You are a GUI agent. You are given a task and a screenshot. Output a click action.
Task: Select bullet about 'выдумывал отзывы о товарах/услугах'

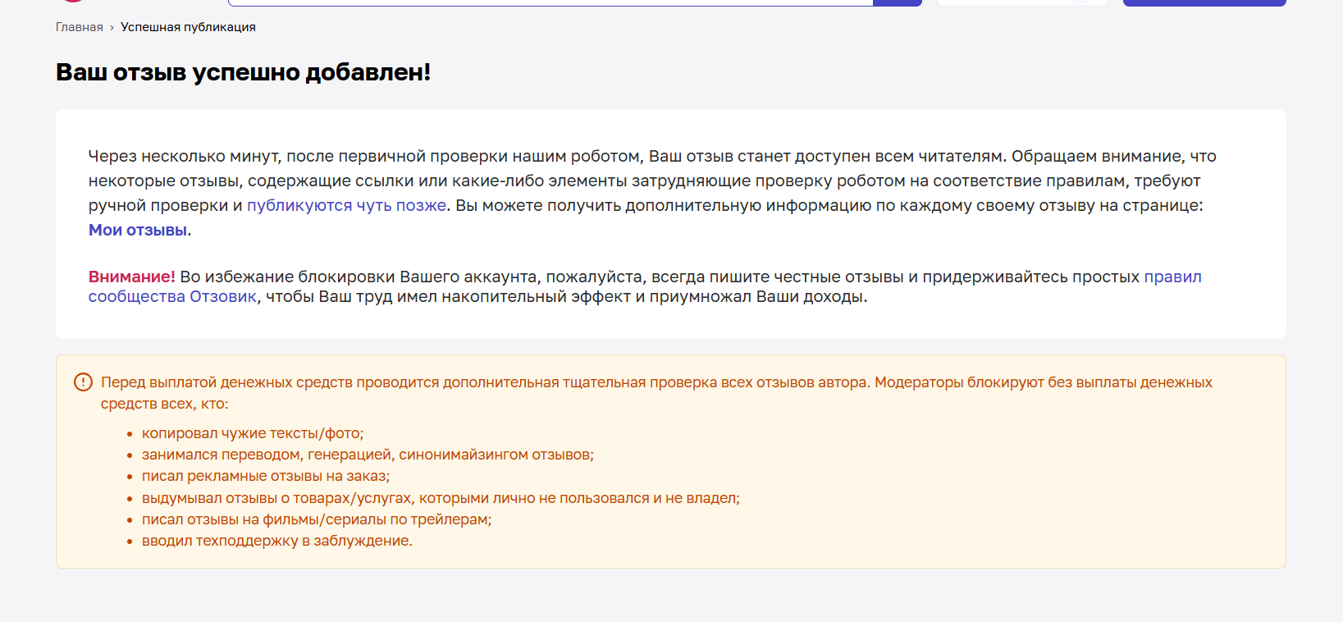[x=441, y=498]
